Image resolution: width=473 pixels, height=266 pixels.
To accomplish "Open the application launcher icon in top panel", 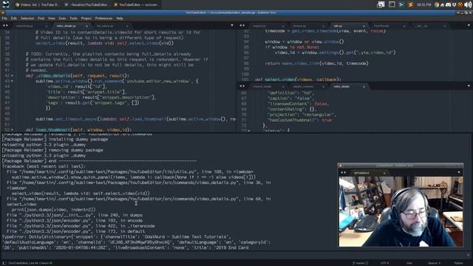I will 5,4.
